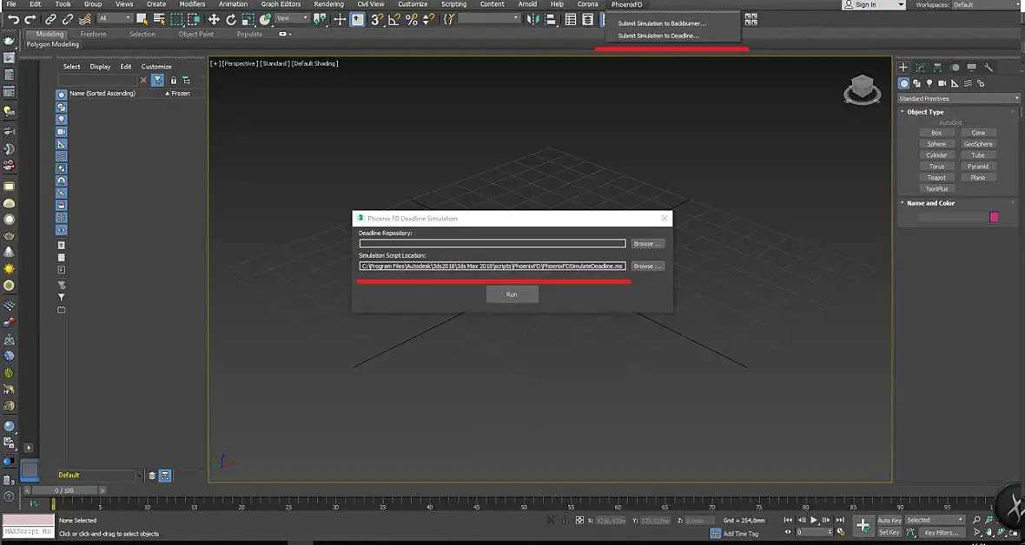Click Run in Phoenix FD Deadline dialog

point(512,295)
